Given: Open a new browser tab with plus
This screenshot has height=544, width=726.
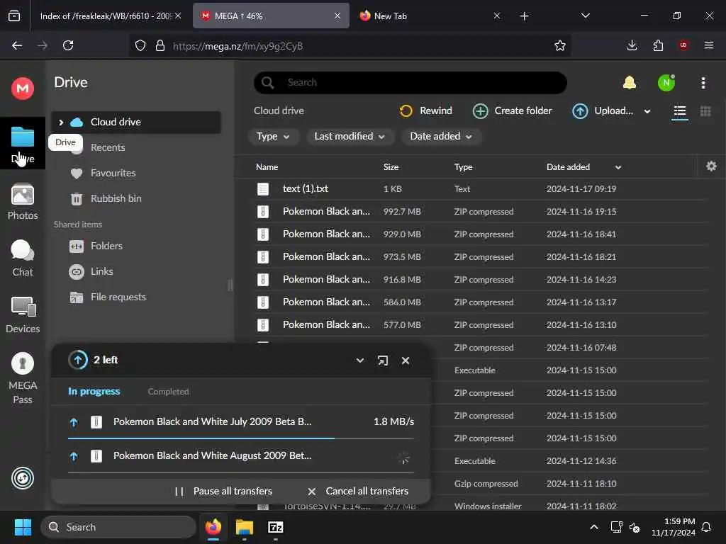Looking at the screenshot, I should point(524,16).
